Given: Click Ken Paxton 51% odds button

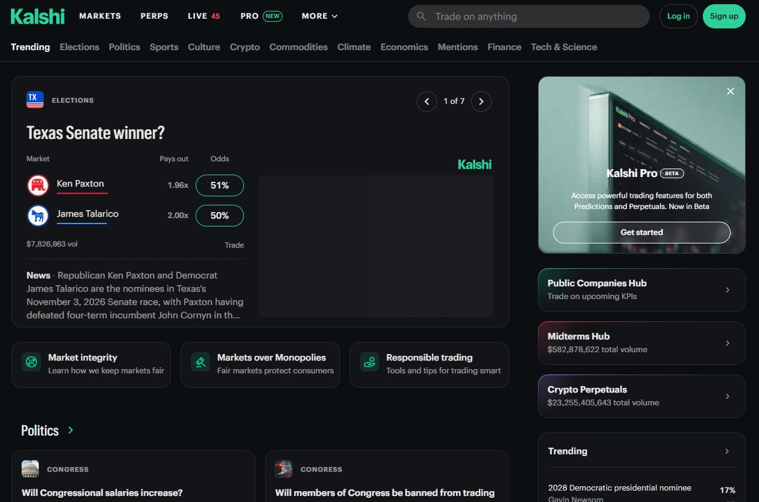Looking at the screenshot, I should [x=220, y=185].
